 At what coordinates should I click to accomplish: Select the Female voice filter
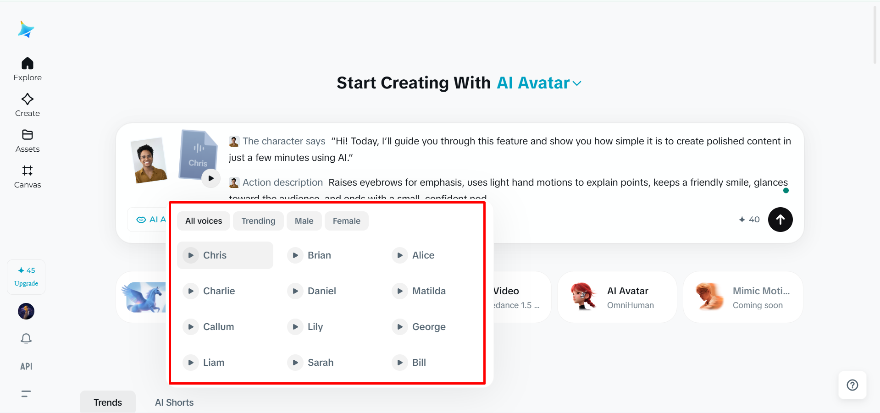click(x=346, y=220)
